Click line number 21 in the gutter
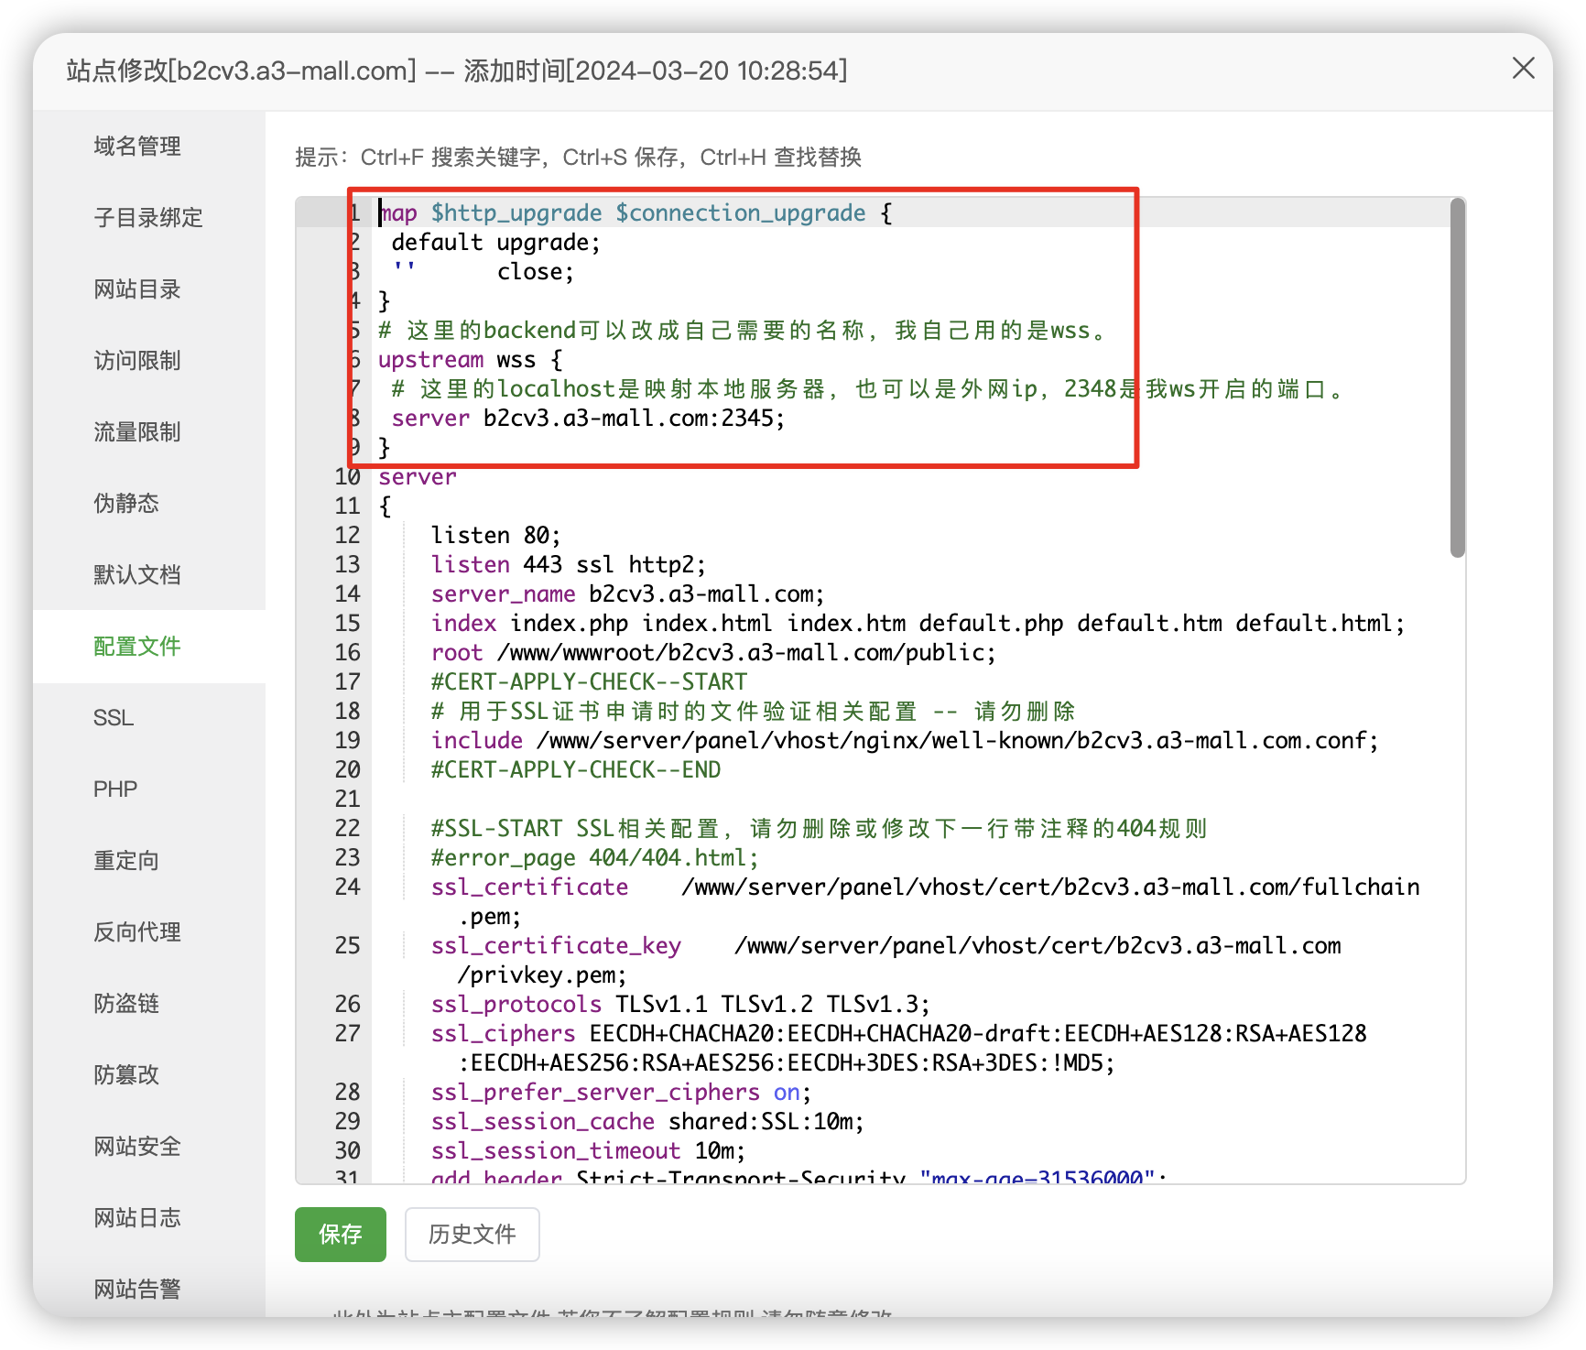 (x=347, y=799)
